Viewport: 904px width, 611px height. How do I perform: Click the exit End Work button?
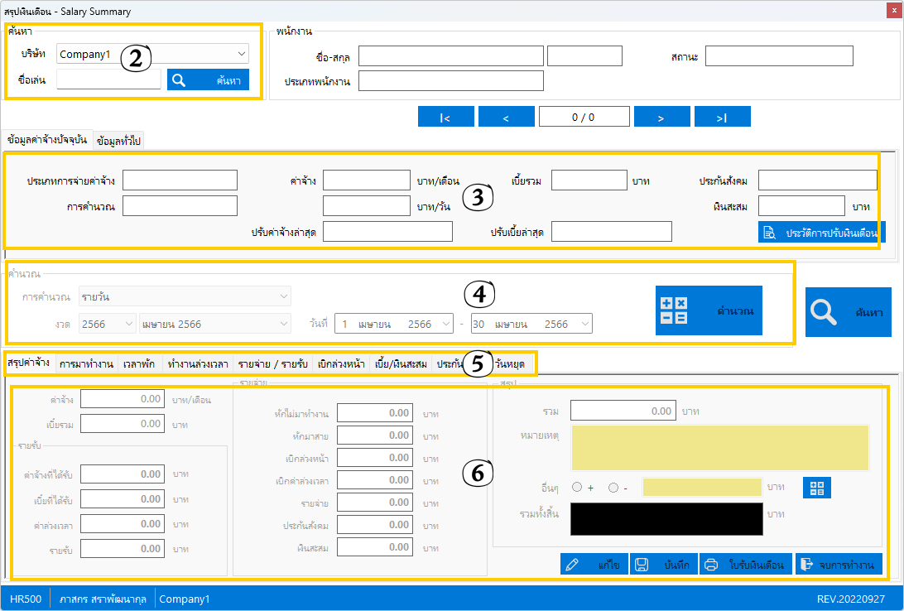tap(839, 565)
